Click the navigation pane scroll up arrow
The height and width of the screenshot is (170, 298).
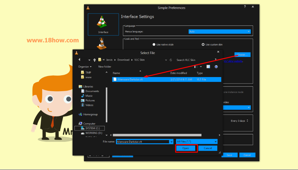[x=106, y=73]
